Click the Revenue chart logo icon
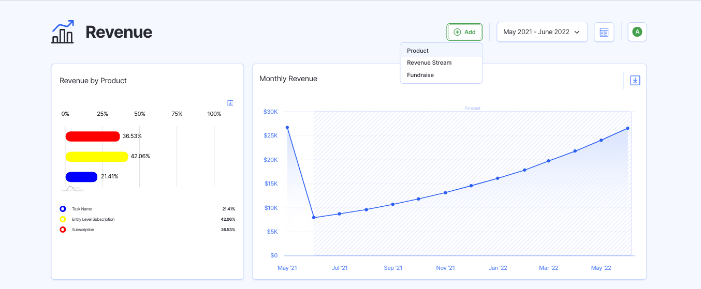This screenshot has height=289, width=701. [x=63, y=32]
